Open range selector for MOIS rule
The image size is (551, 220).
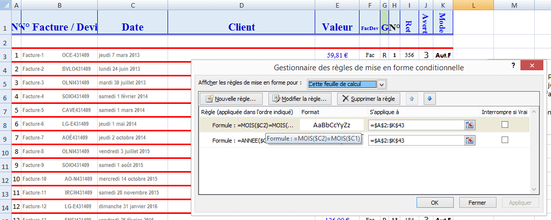469,125
